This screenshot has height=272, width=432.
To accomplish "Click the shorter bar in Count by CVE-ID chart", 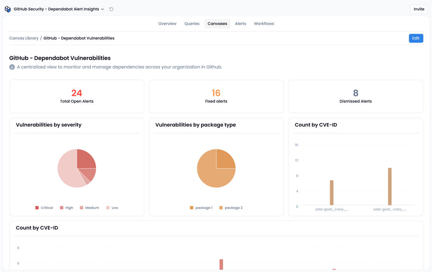I will (332, 193).
